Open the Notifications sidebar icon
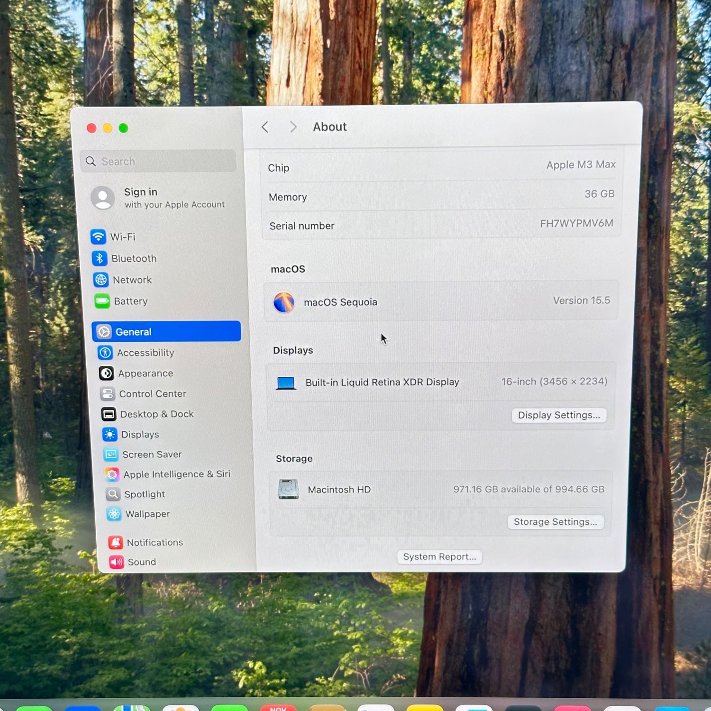Screen dimensions: 711x711 (116, 542)
